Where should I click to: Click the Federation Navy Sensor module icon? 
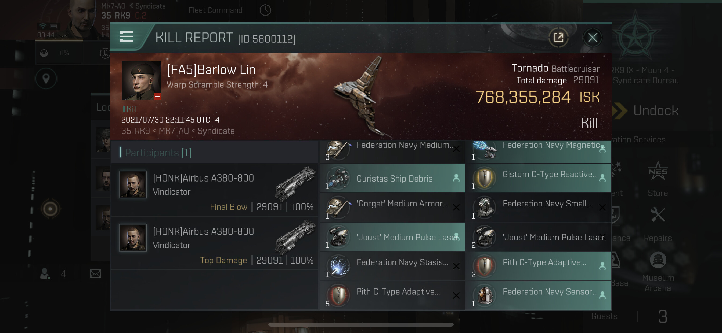tap(485, 295)
